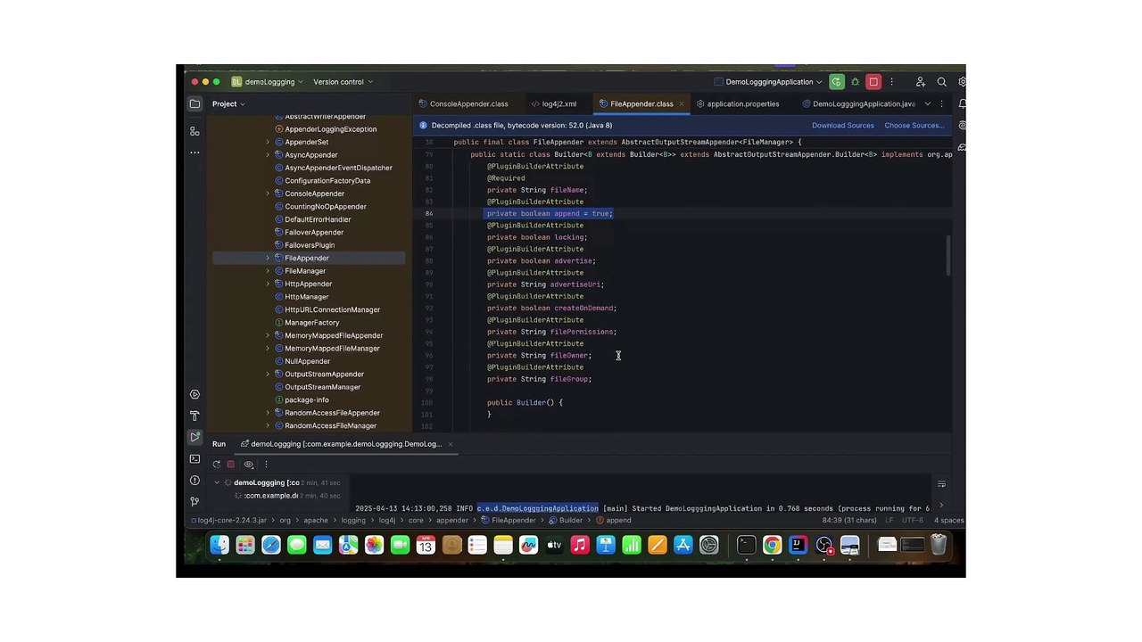Open the Run tool window icon
The width and height of the screenshot is (1142, 642).
[x=194, y=437]
